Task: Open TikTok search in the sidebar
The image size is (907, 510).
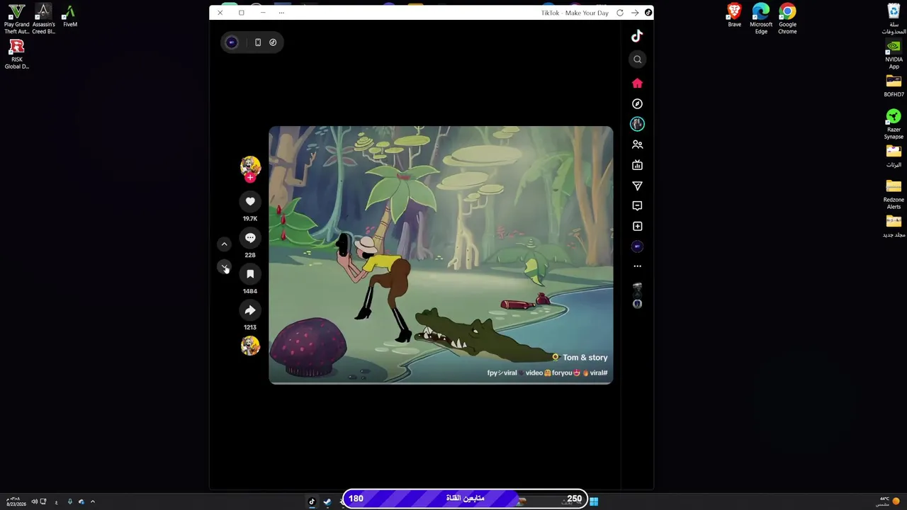Action: 637,59
